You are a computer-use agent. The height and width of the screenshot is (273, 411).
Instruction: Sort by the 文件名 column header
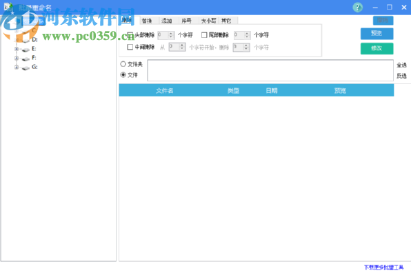[165, 90]
